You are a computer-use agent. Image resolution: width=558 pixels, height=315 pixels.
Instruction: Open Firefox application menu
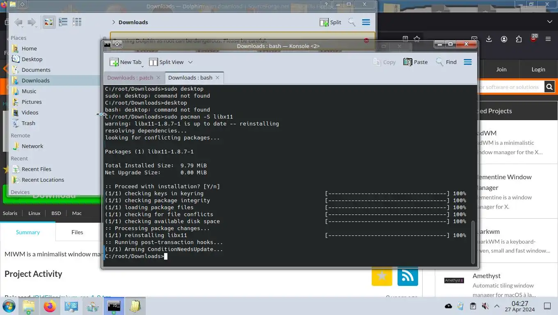(548, 39)
